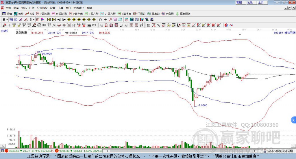Open the 9T四方形 tool
296x159 pixels.
(108, 14)
